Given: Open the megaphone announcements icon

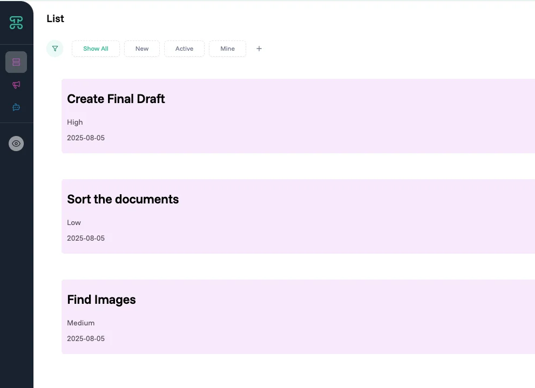Looking at the screenshot, I should click(x=16, y=85).
